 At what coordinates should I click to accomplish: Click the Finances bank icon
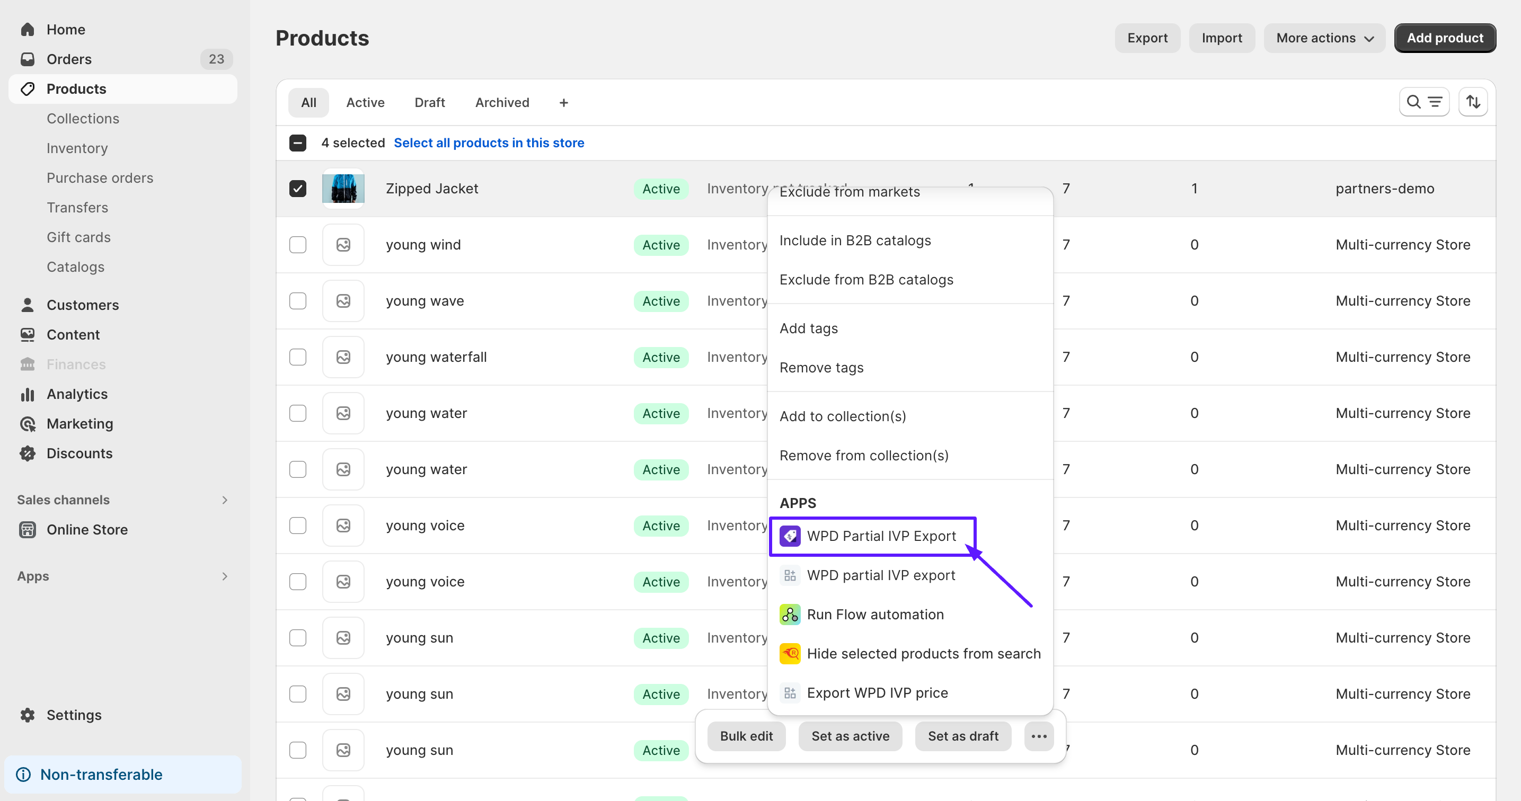[x=27, y=364]
